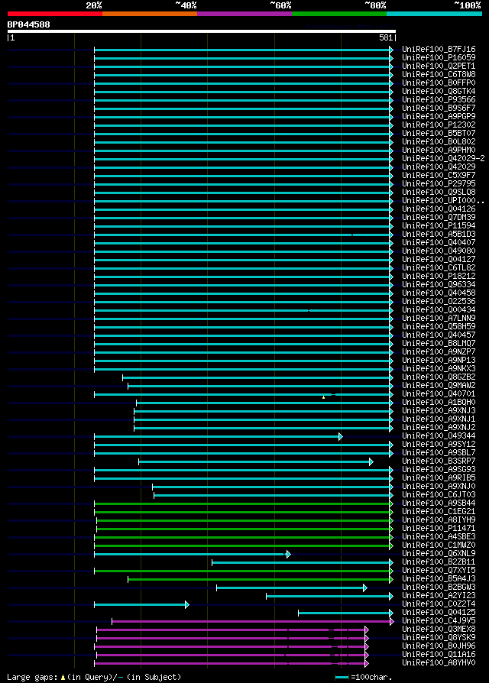Select the UniRef100_P11594 label
Viewport: 489px width, 683px height.
(439, 225)
